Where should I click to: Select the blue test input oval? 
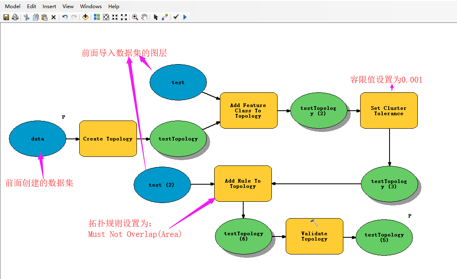click(178, 82)
